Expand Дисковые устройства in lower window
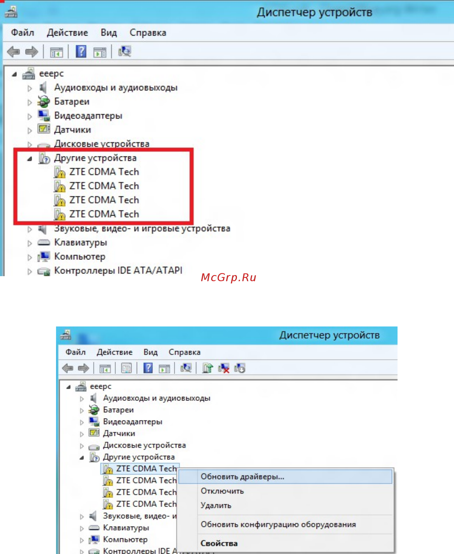 click(82, 446)
